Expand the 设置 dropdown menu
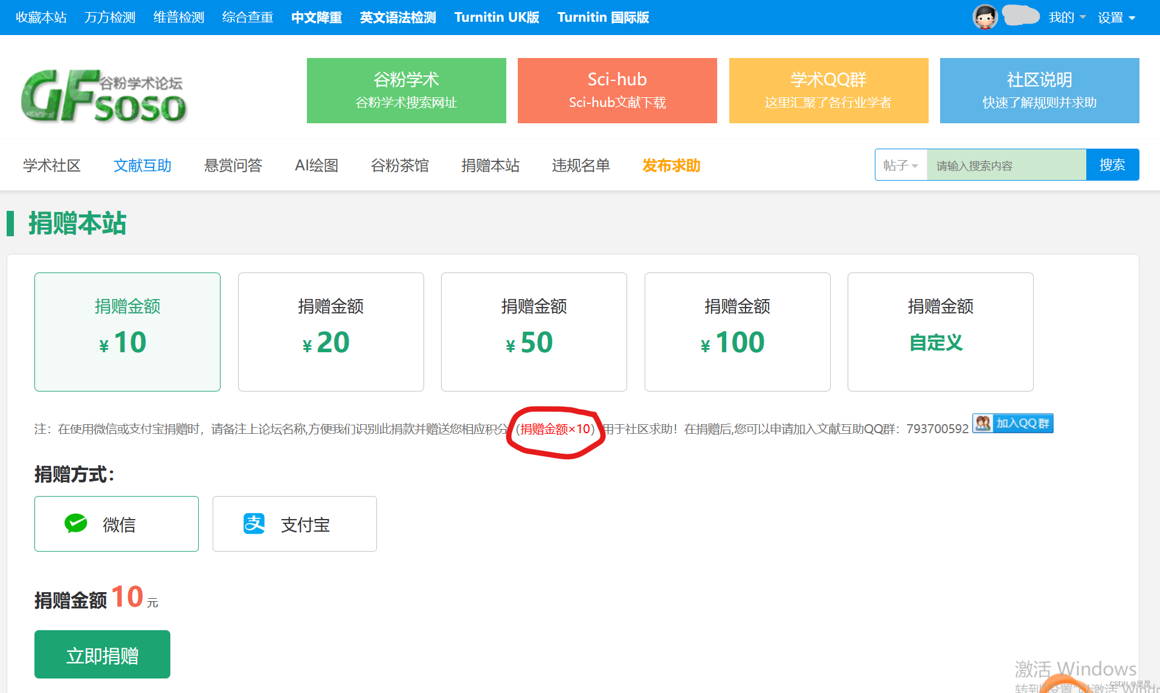1160x693 pixels. pos(1116,18)
